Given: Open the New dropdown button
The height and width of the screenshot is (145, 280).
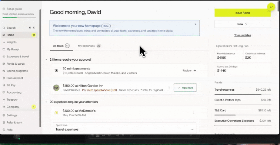Looking at the screenshot, I should pos(242,24).
